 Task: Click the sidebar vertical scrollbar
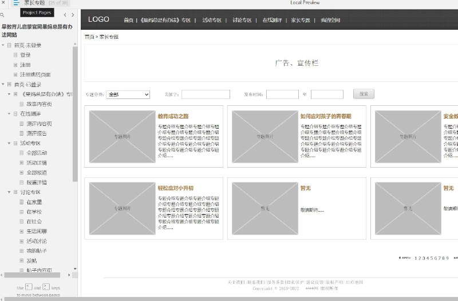(75, 114)
